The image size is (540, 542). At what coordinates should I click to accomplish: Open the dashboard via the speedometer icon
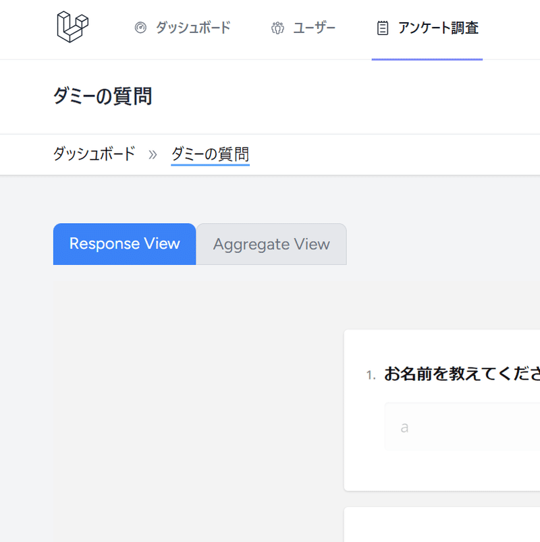coord(140,28)
